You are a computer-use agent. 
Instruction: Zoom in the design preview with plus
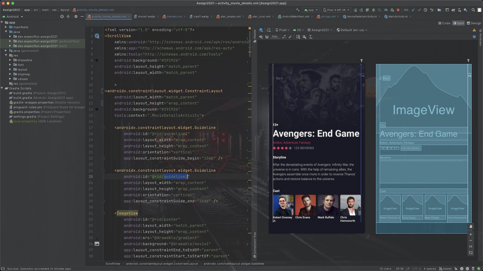pyautogui.click(x=471, y=234)
